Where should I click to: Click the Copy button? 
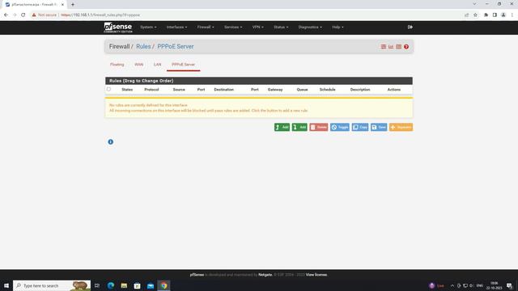(x=360, y=127)
